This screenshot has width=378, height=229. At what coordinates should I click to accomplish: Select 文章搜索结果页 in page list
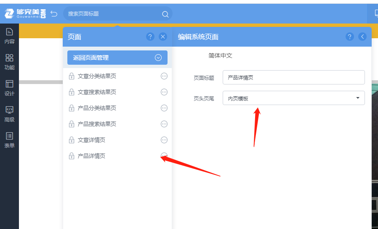(x=97, y=92)
